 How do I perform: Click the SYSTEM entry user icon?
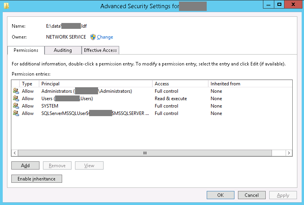pos(16,106)
